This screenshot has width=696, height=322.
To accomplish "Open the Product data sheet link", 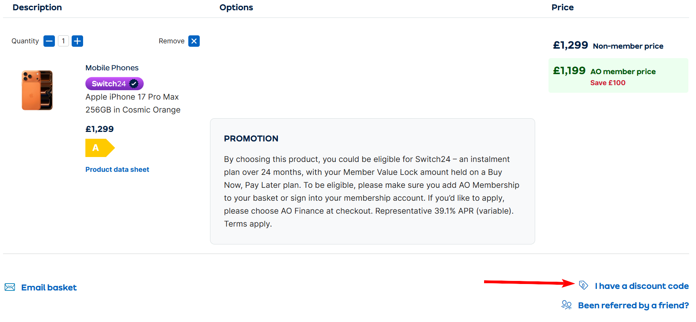I will tap(117, 170).
